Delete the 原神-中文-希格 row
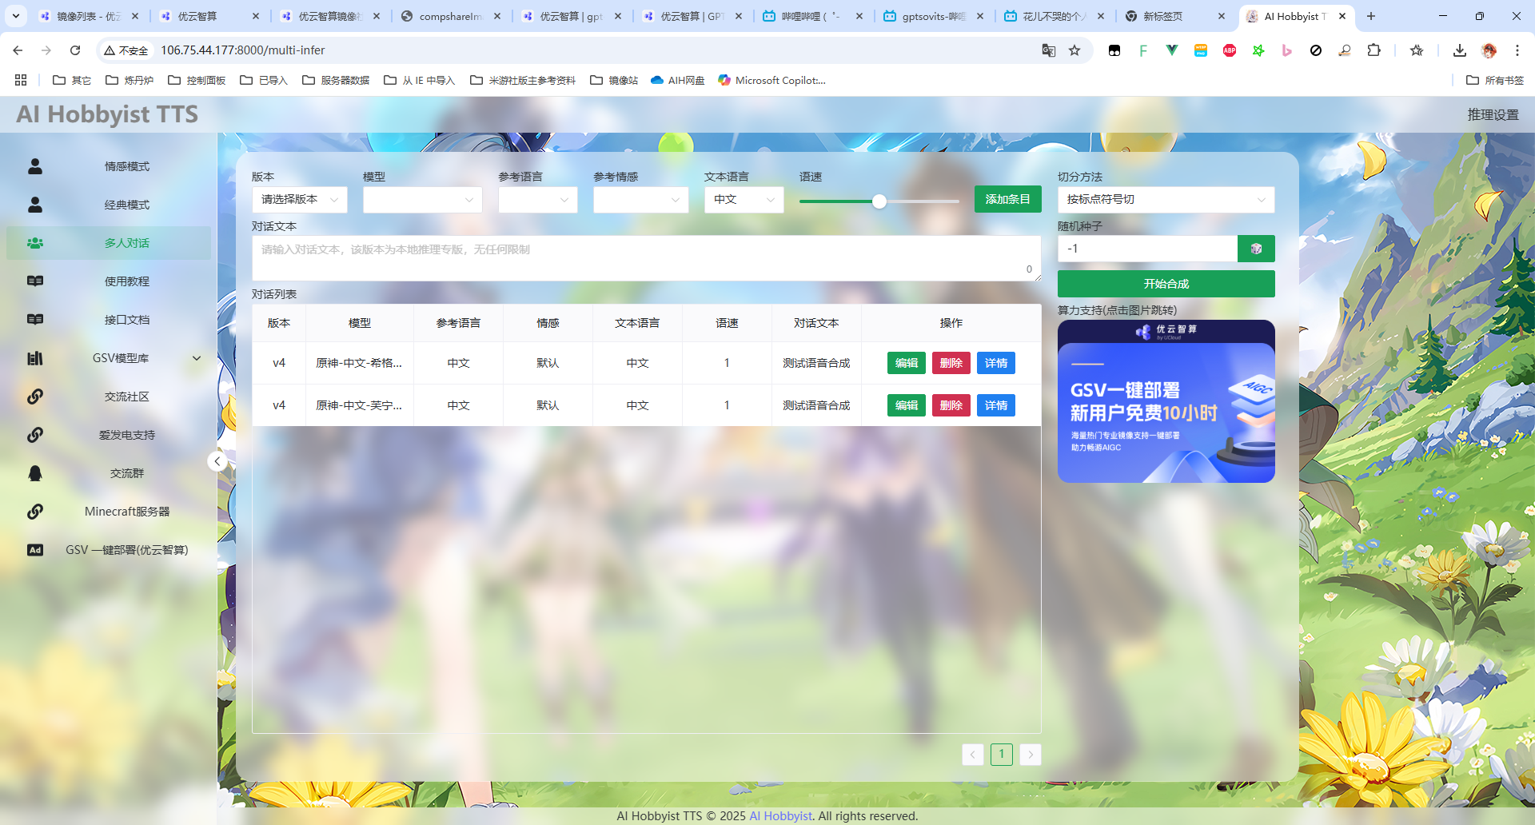This screenshot has height=825, width=1535. point(951,363)
